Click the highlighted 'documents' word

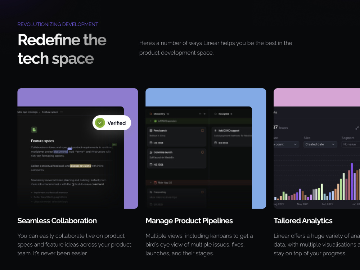pyautogui.click(x=60, y=152)
